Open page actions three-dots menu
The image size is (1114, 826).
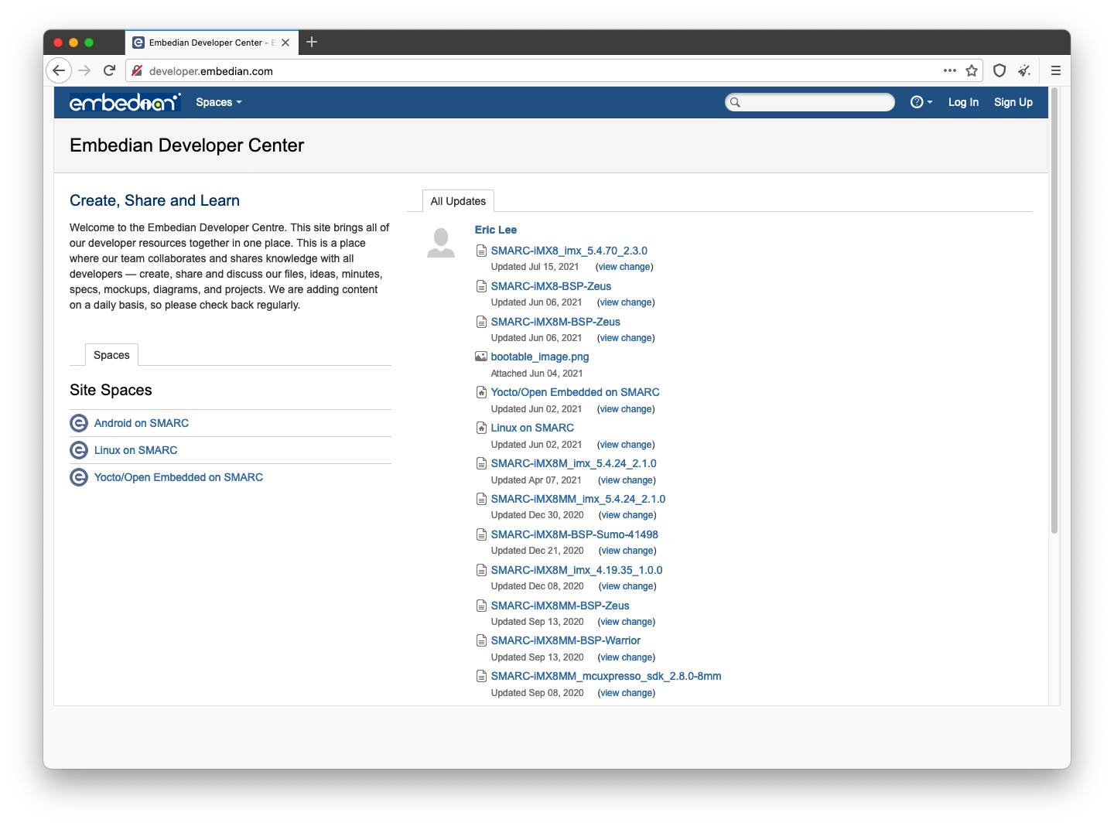tap(950, 70)
